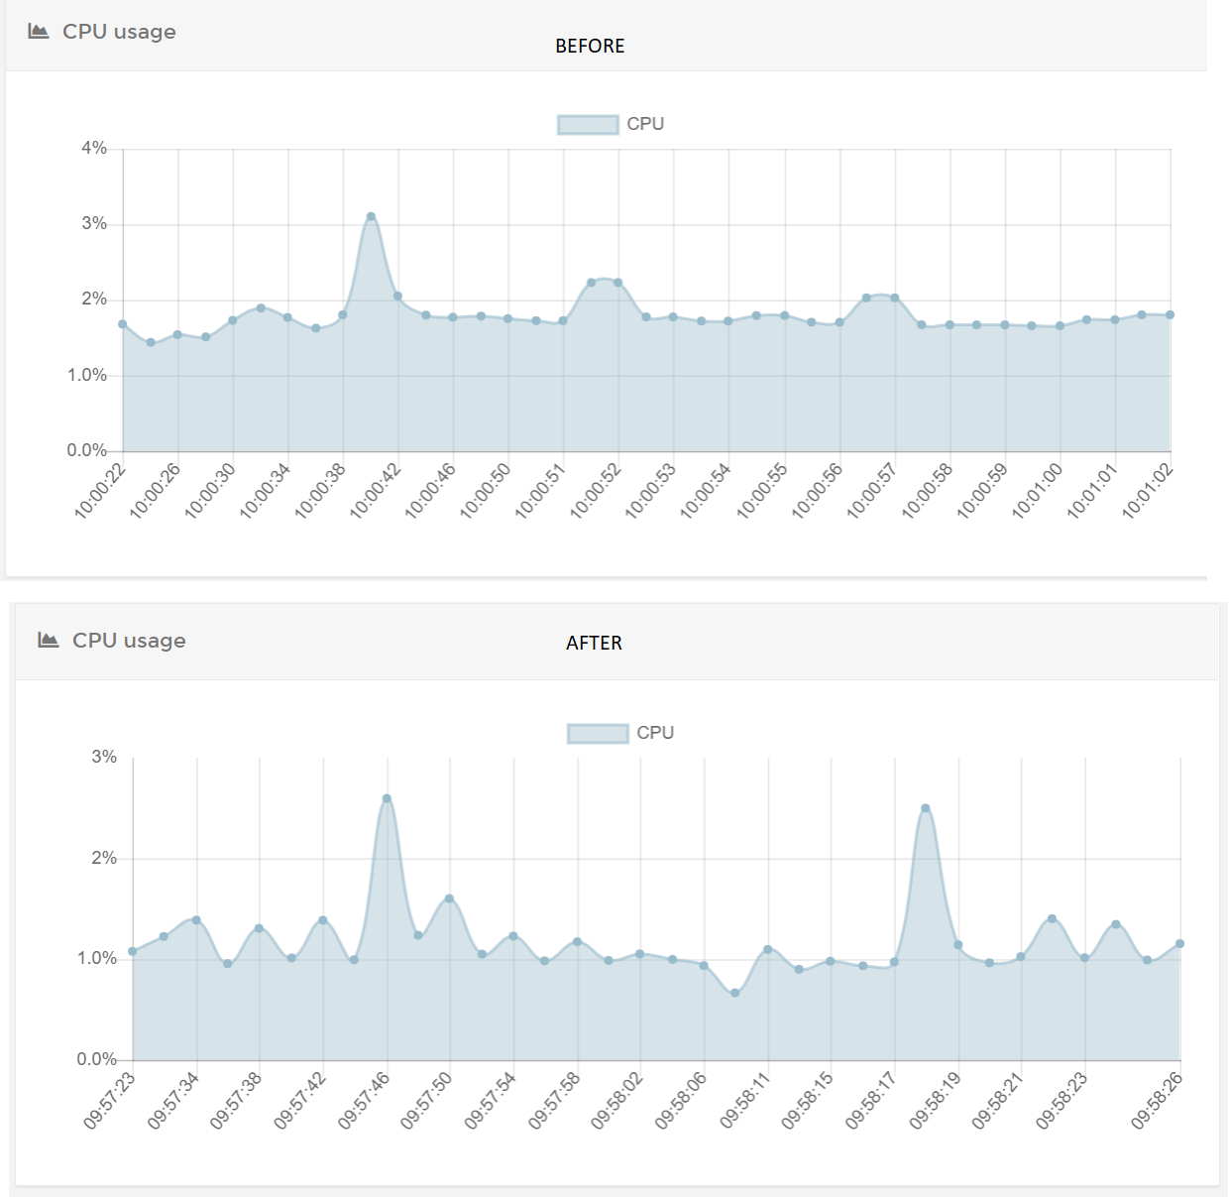Click the 1.0% y-axis label in the AFTER chart
This screenshot has height=1197, width=1230.
pyautogui.click(x=97, y=958)
